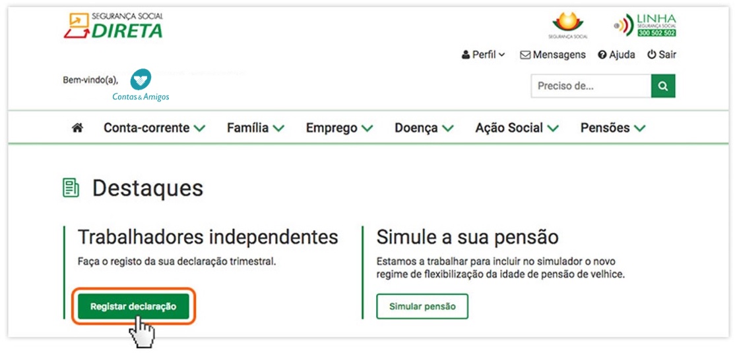
Task: Open Mensagens envelope link
Action: (553, 55)
